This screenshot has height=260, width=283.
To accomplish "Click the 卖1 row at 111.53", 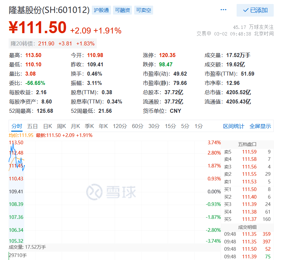I will tap(247, 182).
